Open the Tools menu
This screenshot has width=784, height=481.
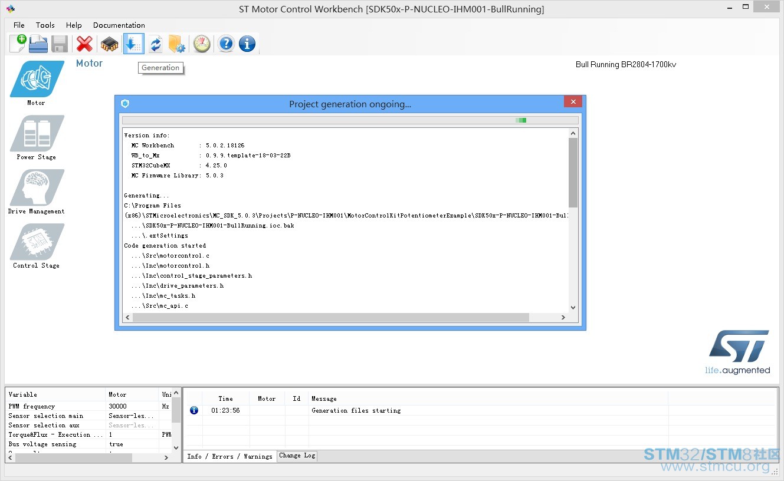[45, 25]
